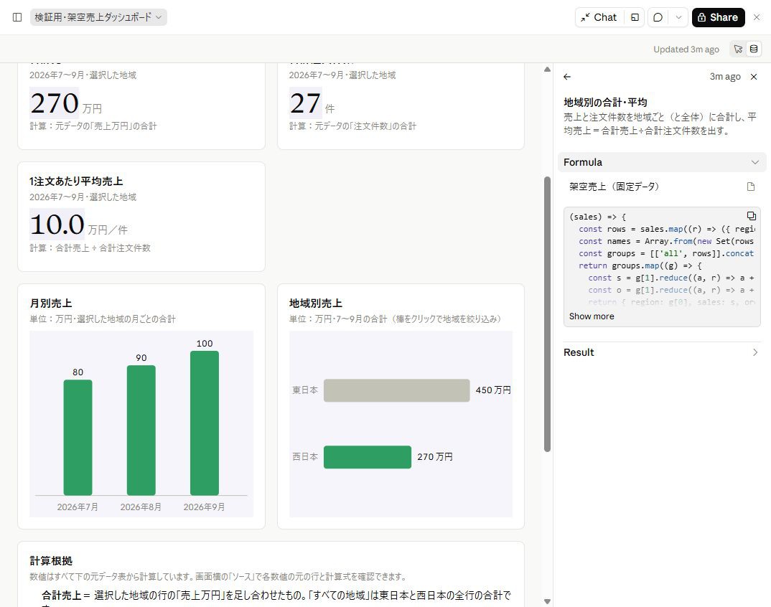Collapse the Formula section

[x=661, y=162]
